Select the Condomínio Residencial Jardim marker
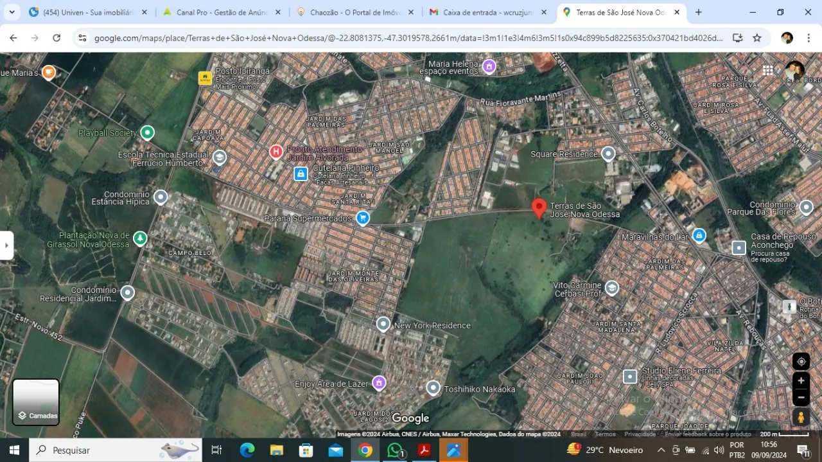The image size is (822, 462). pyautogui.click(x=128, y=293)
